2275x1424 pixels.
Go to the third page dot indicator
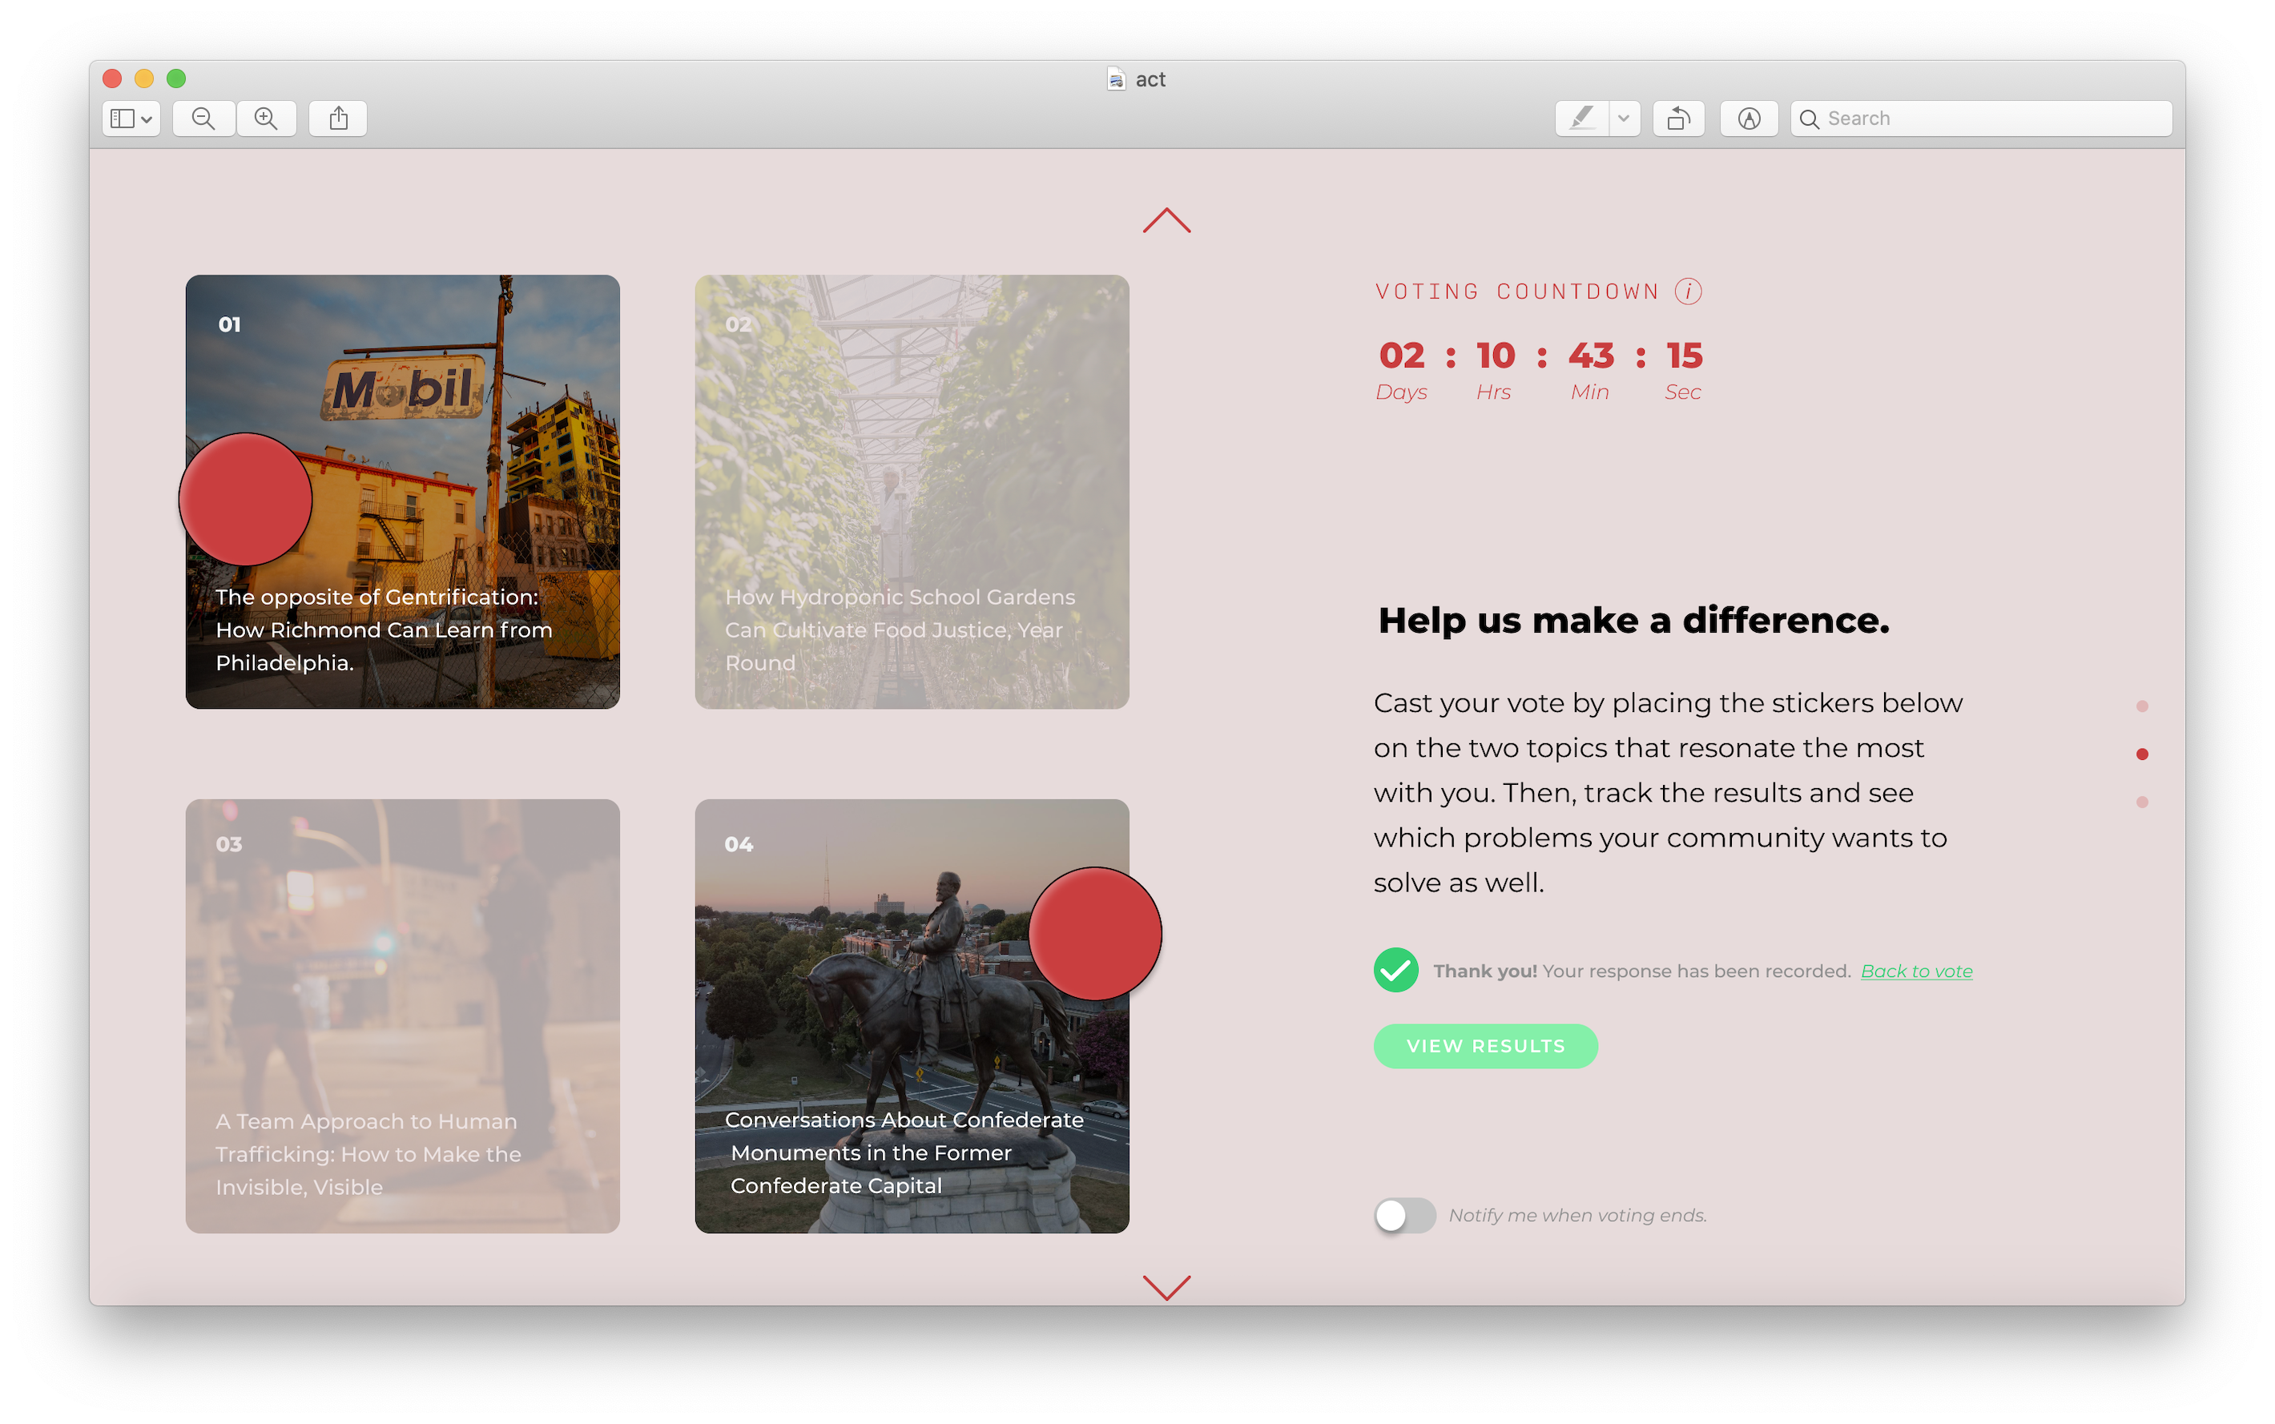point(2143,803)
